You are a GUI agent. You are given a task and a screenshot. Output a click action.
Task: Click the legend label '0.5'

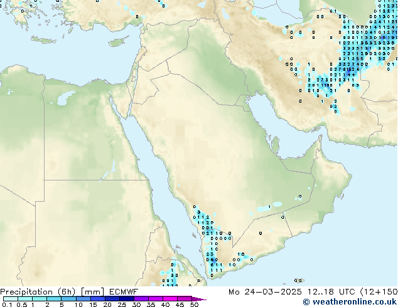tap(22, 304)
